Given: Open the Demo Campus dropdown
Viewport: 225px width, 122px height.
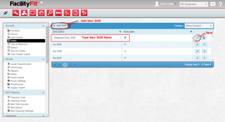Looking at the screenshot, I should (x=199, y=26).
